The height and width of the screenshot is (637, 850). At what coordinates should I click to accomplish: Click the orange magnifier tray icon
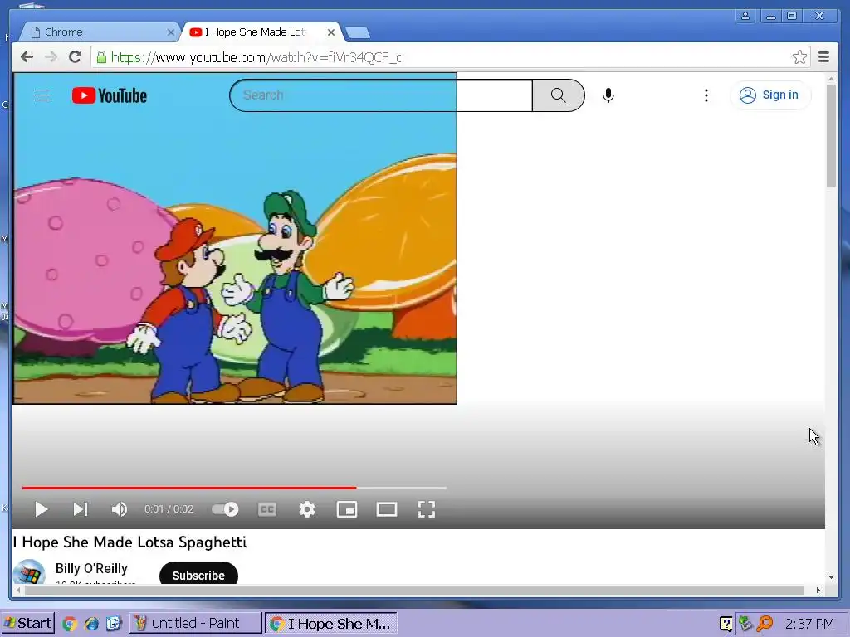[x=765, y=624]
